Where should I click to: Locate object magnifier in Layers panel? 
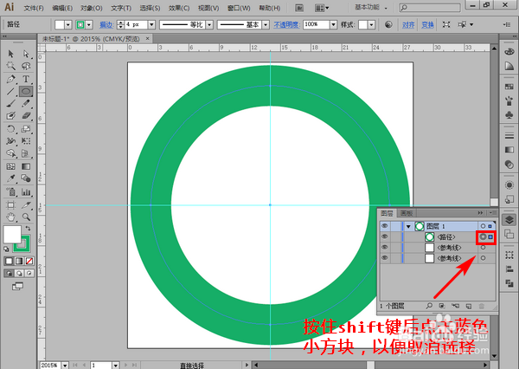coord(429,306)
